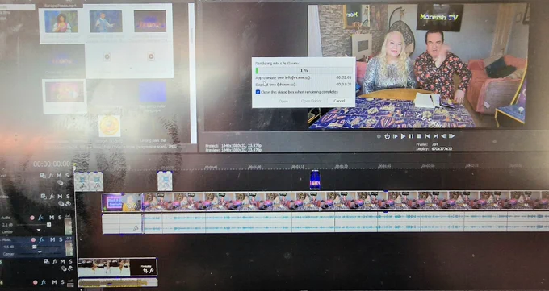This screenshot has height=291, width=549.
Task: Arm the bottom audio track for recording
Action: point(35,282)
